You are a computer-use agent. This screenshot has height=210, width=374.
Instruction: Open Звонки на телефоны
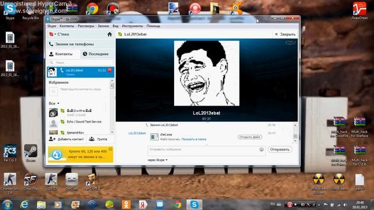coord(81,44)
